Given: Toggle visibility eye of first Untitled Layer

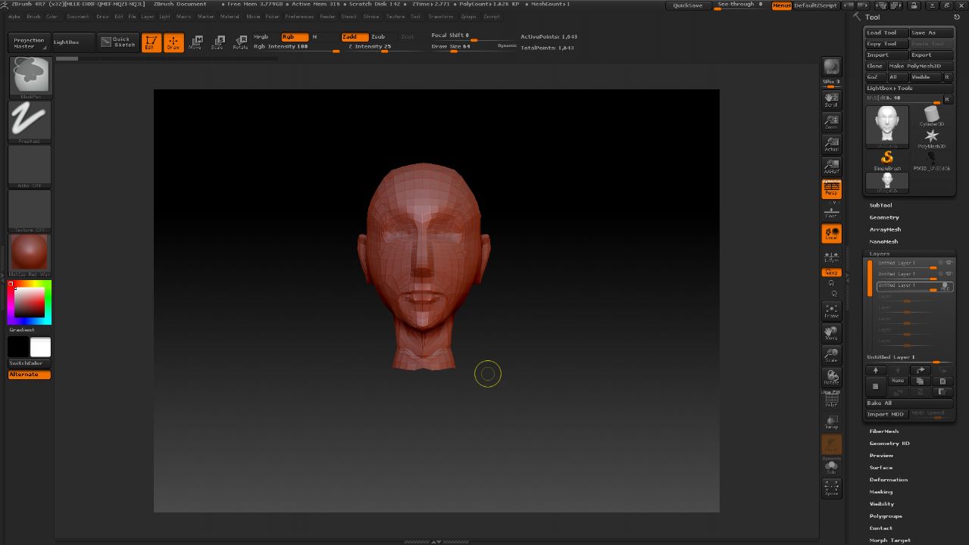Looking at the screenshot, I should [949, 263].
